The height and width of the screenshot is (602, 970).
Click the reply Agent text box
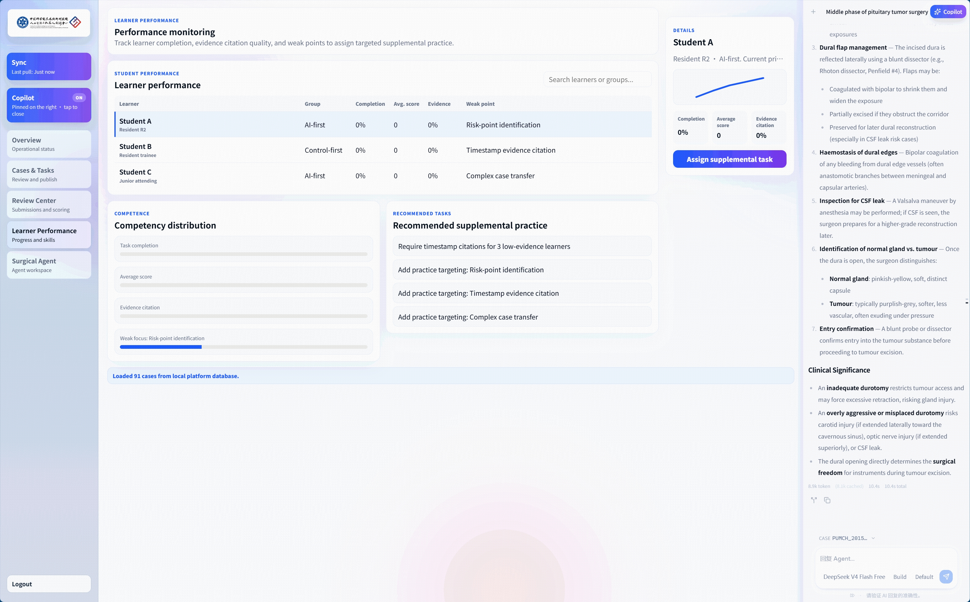click(886, 559)
